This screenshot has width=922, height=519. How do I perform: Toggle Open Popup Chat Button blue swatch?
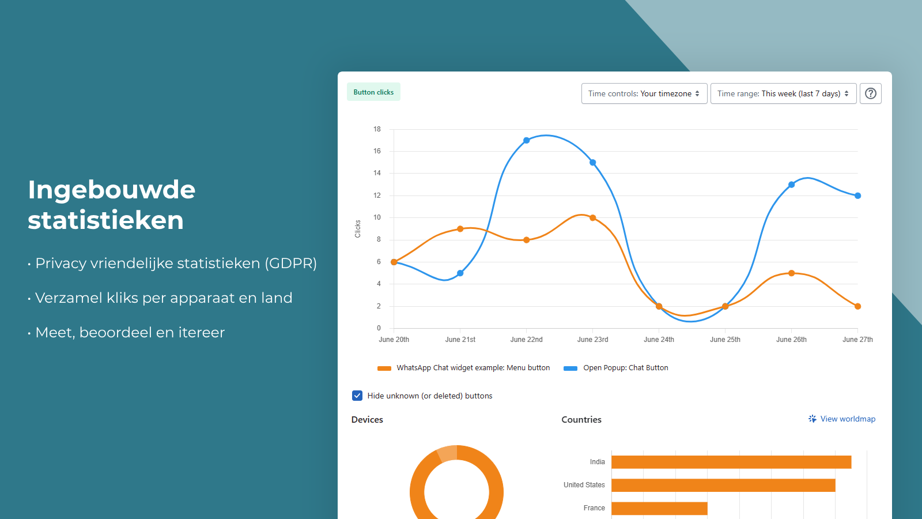tap(570, 368)
